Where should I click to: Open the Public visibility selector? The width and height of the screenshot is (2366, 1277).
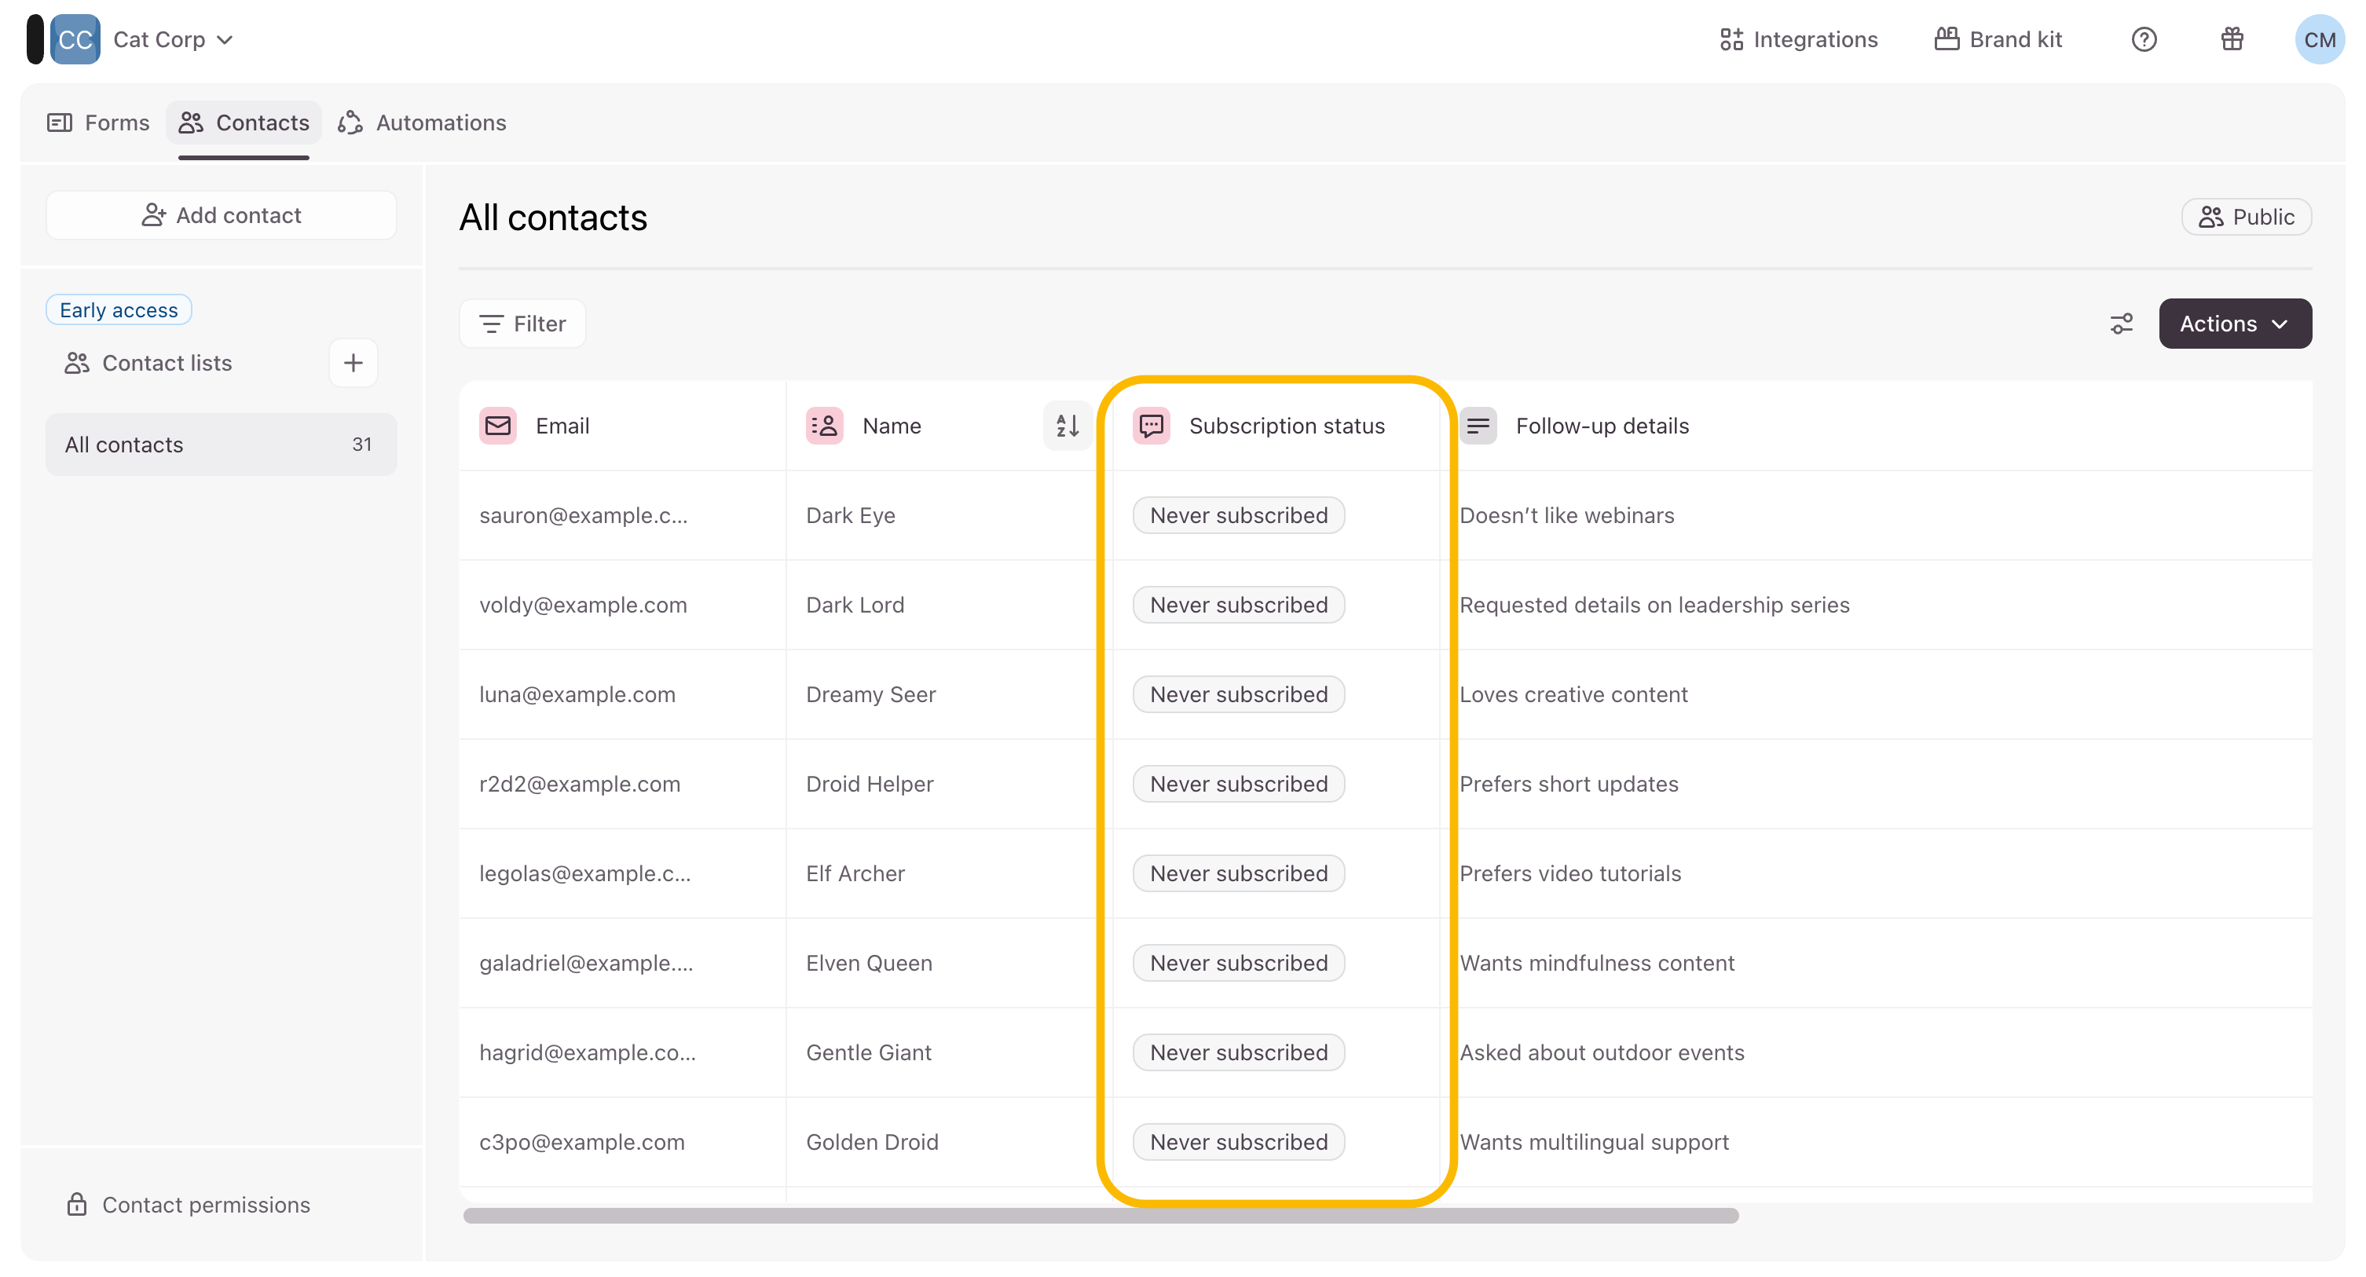(x=2247, y=217)
